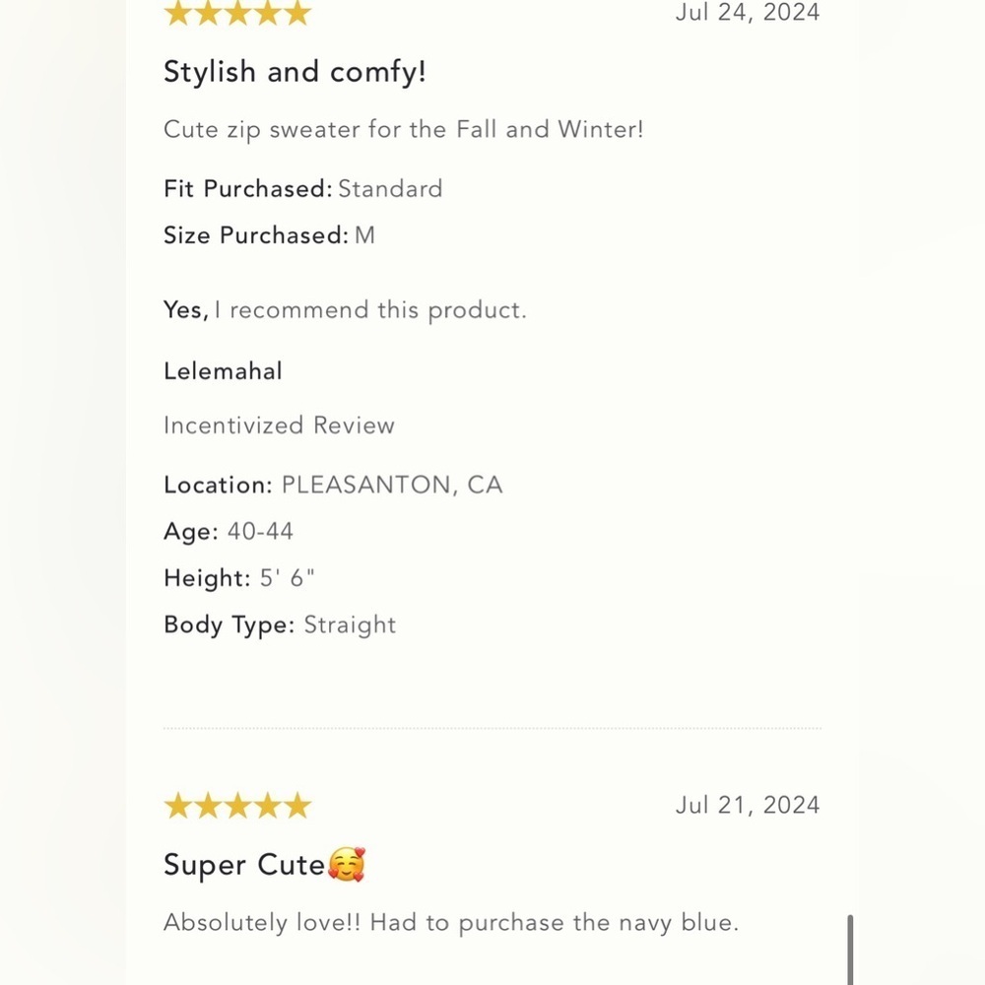This screenshot has height=985, width=985.
Task: Click the first star of Jul 21 review
Action: (177, 806)
